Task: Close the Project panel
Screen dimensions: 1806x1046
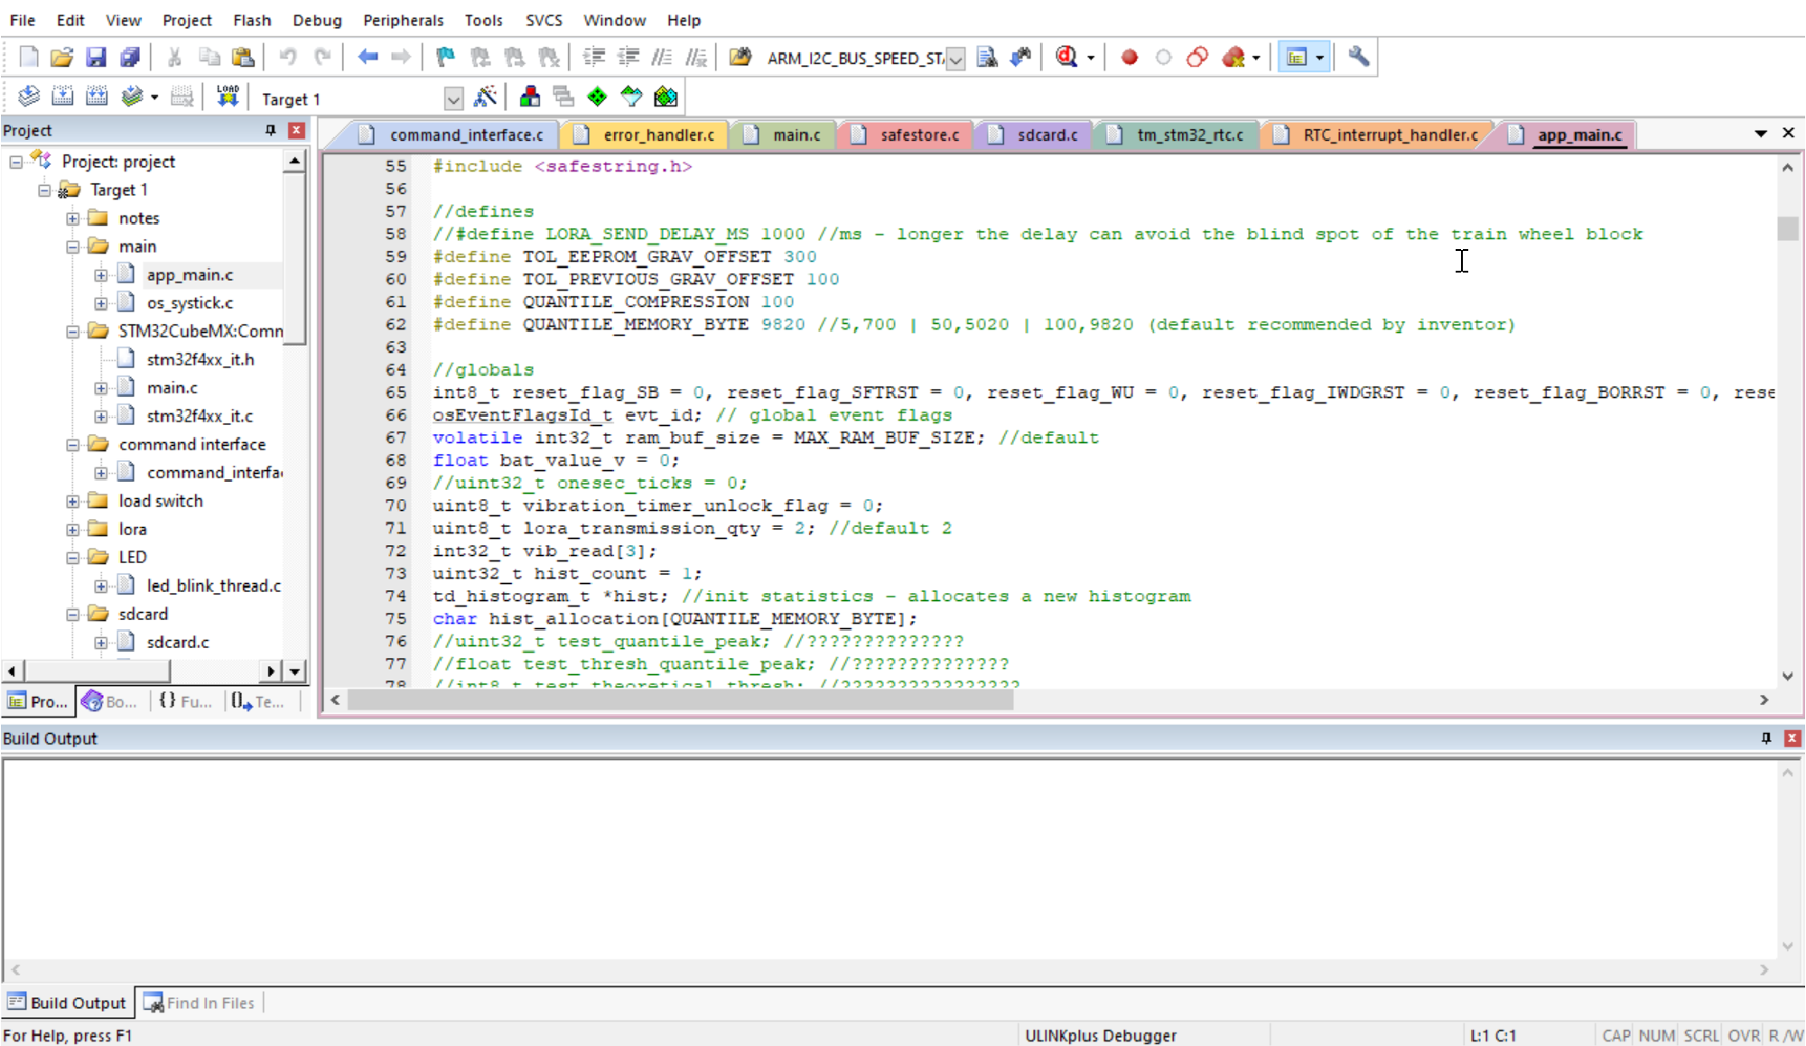Action: click(295, 130)
